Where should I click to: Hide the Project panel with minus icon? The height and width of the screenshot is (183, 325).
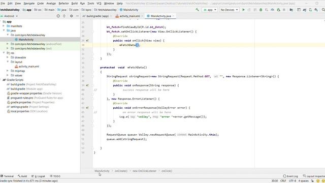[77, 16]
